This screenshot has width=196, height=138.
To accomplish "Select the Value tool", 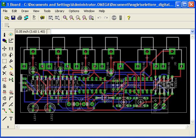I will (x=11, y=92).
